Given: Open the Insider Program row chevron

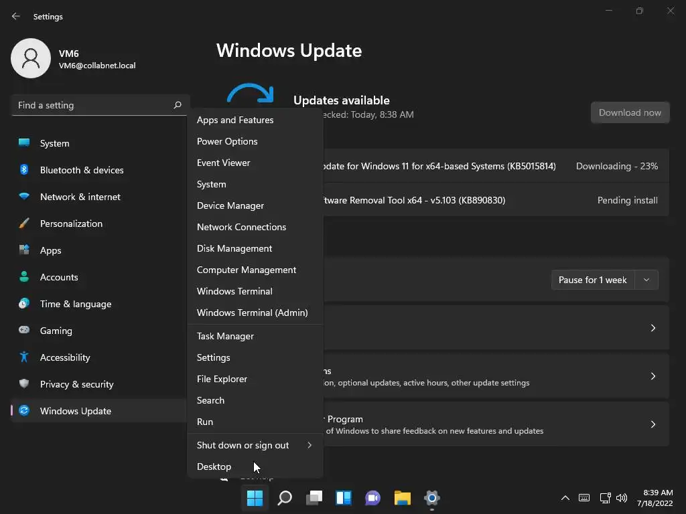Looking at the screenshot, I should pos(653,424).
